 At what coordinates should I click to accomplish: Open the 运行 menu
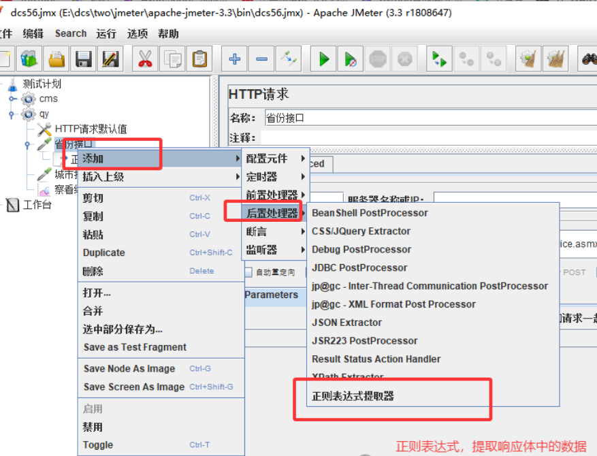(x=106, y=34)
